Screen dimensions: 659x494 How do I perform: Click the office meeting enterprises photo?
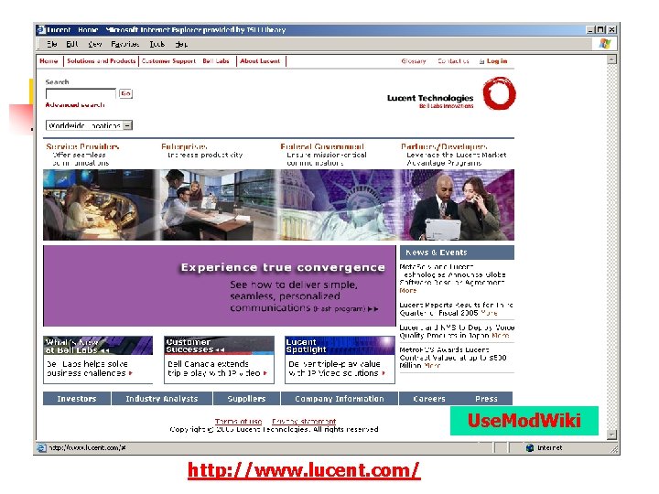pos(216,205)
